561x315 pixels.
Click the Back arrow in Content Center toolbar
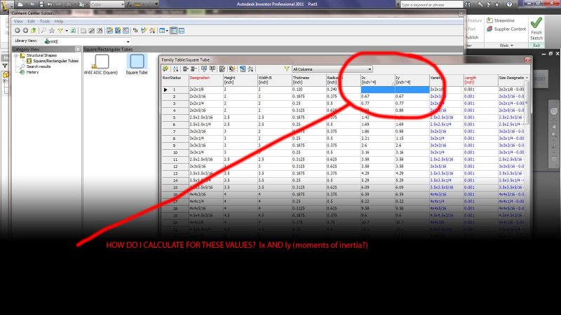[x=17, y=31]
